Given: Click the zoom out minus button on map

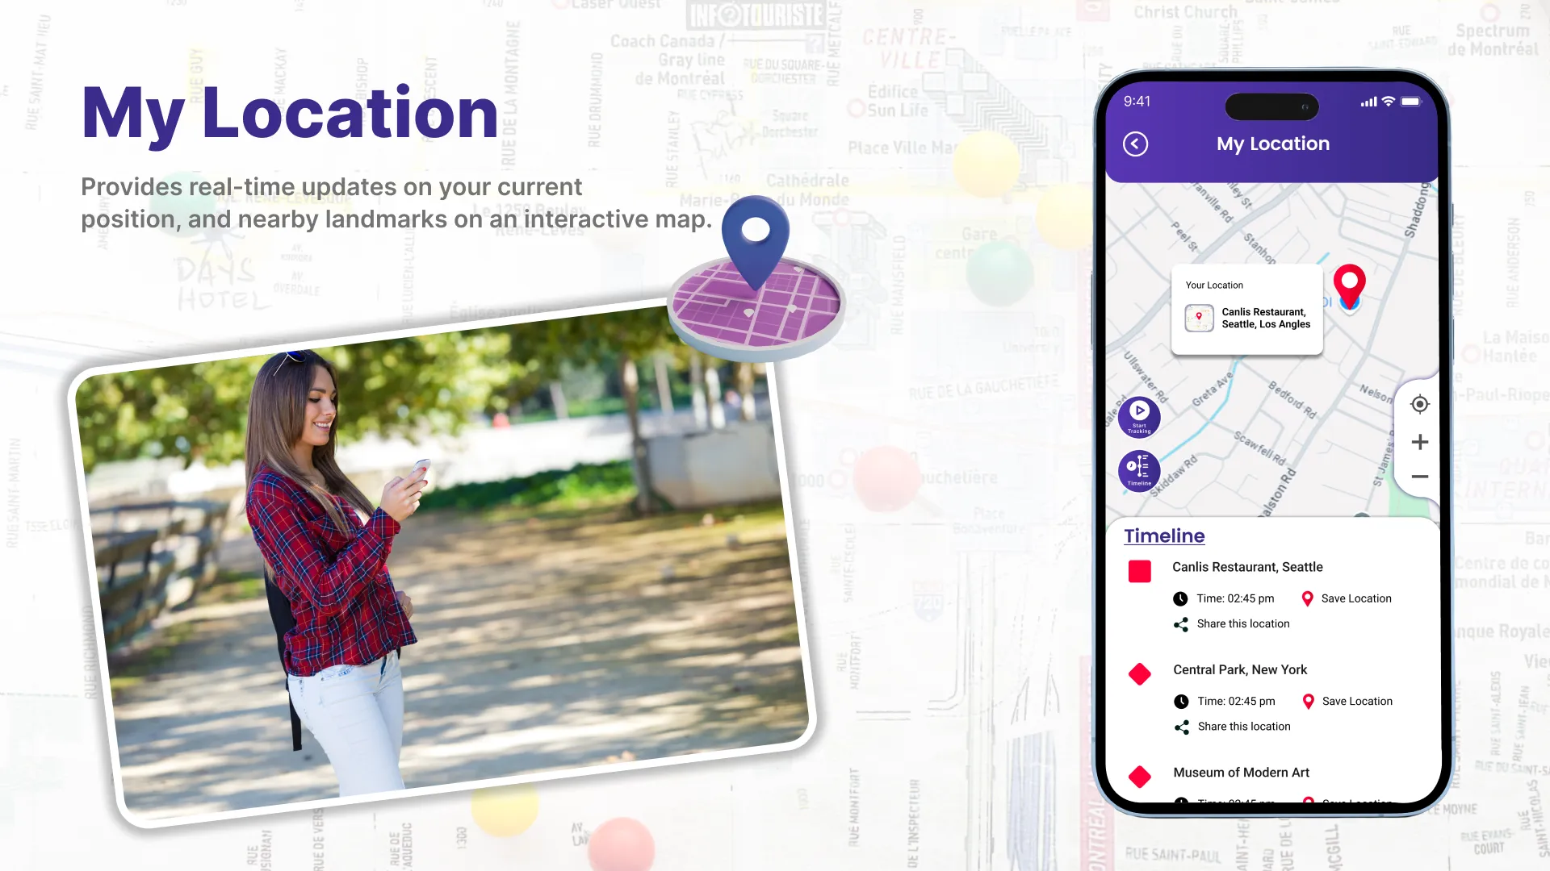Looking at the screenshot, I should click(x=1418, y=477).
